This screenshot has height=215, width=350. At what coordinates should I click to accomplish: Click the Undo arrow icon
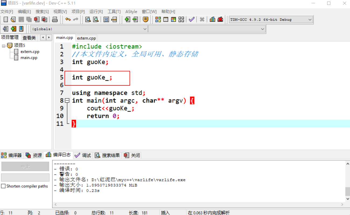point(68,19)
